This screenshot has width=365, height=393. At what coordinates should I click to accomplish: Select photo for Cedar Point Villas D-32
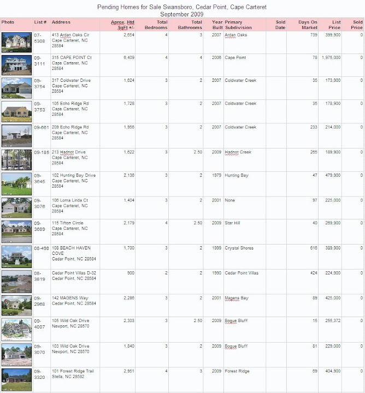coord(16,282)
